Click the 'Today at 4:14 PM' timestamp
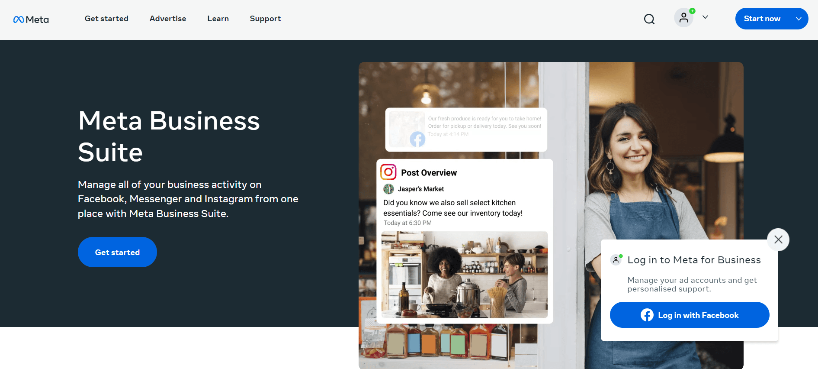The width and height of the screenshot is (818, 369). (448, 134)
